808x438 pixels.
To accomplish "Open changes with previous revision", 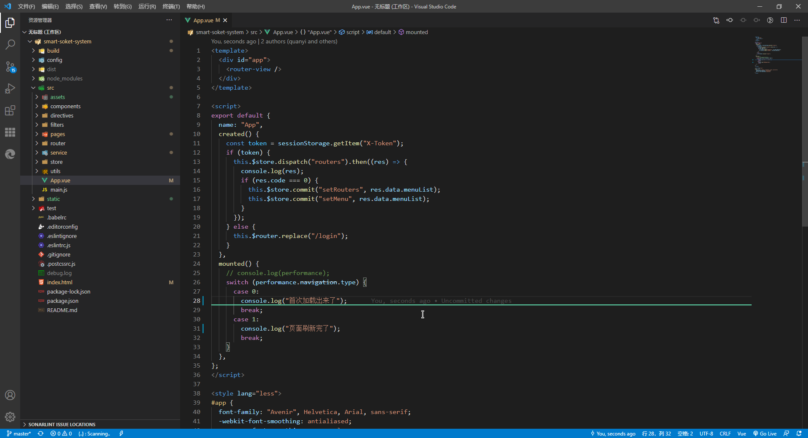I will [x=730, y=20].
